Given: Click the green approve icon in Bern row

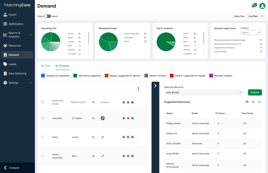Looking at the screenshot, I should pos(132,156).
